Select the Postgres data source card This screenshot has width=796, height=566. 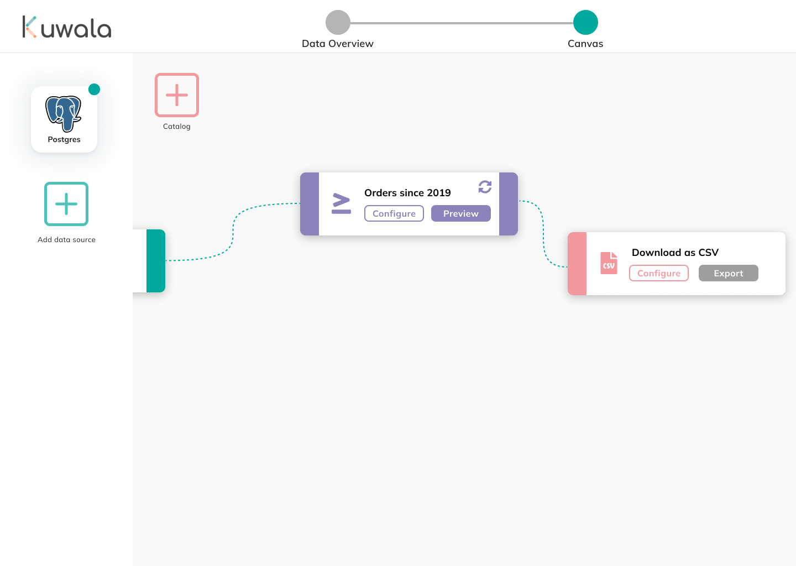[x=64, y=119]
